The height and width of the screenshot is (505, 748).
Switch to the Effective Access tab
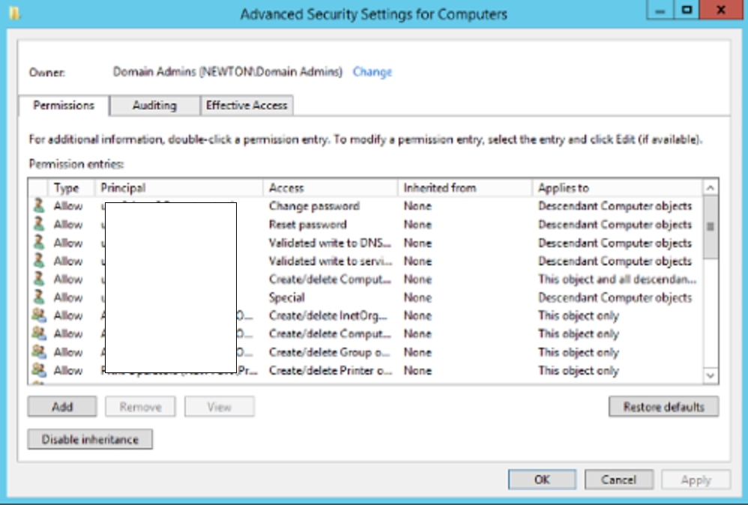click(x=247, y=106)
